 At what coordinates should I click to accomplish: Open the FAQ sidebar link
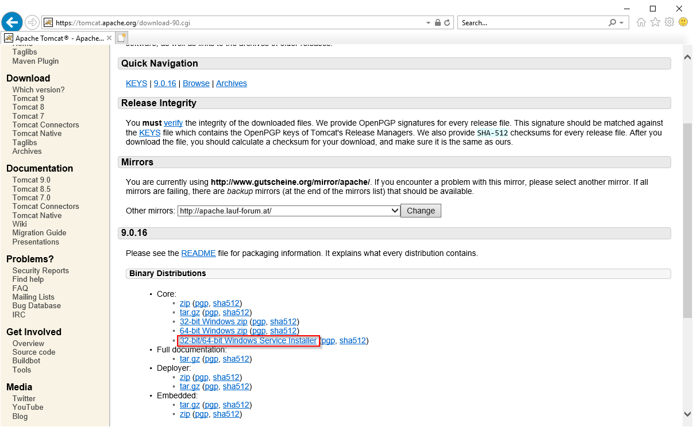pyautogui.click(x=20, y=288)
